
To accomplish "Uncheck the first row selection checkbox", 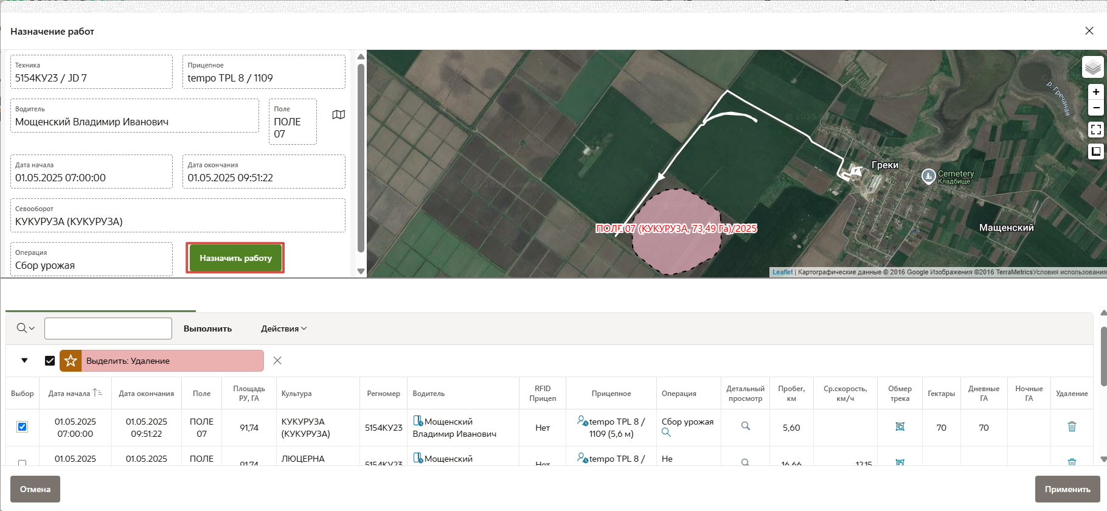I will tap(23, 427).
